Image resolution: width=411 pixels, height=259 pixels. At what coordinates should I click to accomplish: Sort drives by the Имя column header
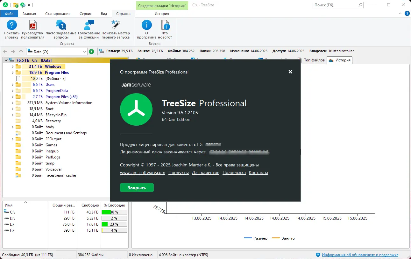pyautogui.click(x=25, y=205)
